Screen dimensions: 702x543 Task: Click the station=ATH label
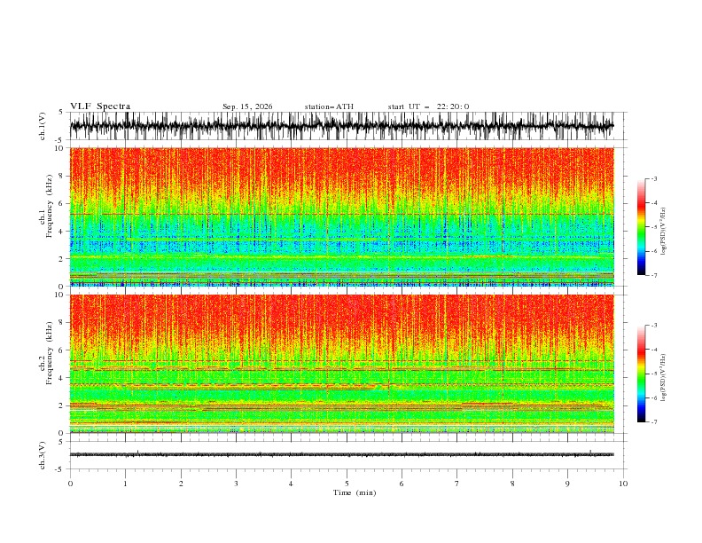(329, 106)
